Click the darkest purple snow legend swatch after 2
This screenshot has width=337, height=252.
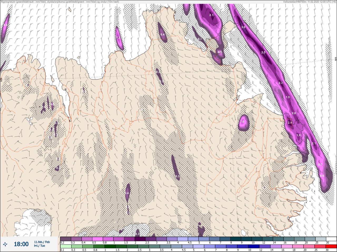pyautogui.click(x=140, y=239)
